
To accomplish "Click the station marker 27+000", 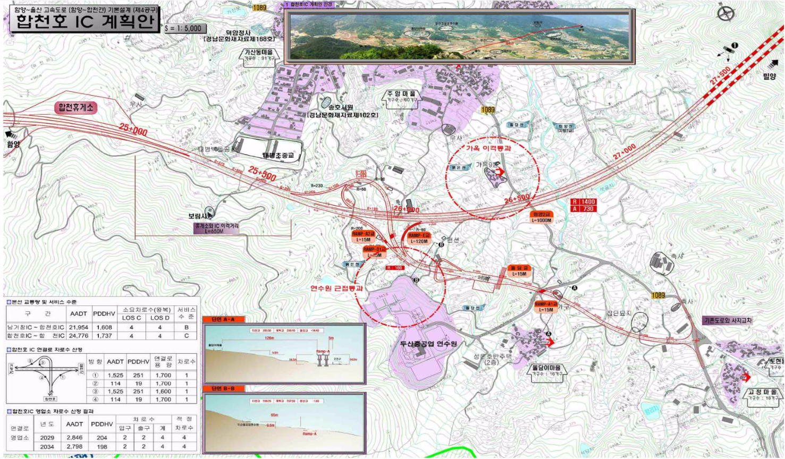I will tap(624, 152).
